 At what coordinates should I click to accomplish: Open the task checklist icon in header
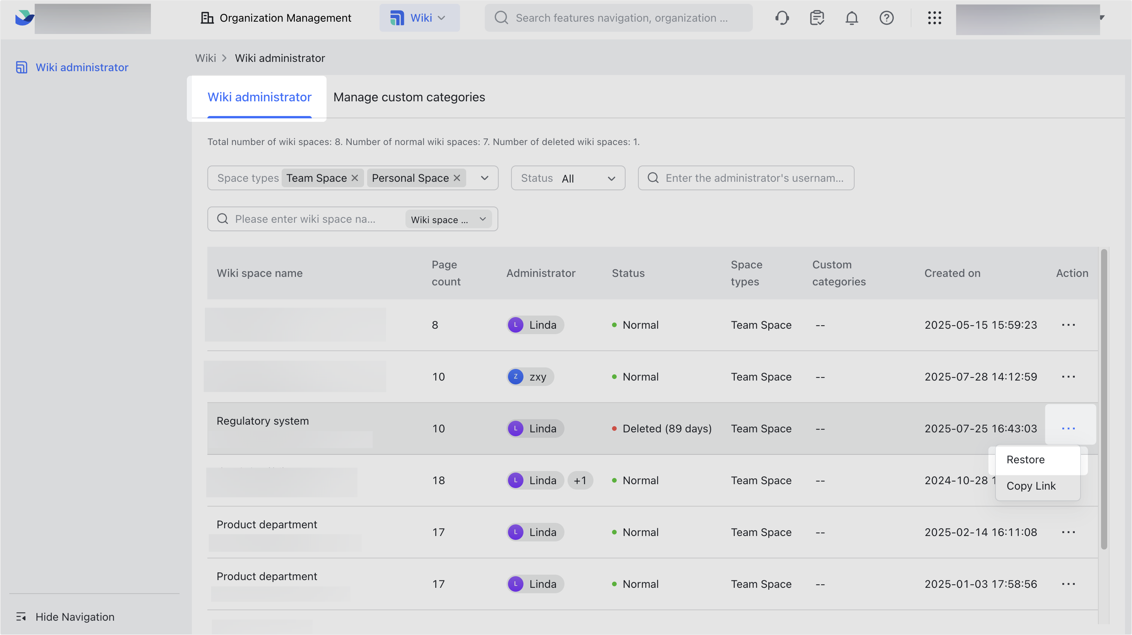pyautogui.click(x=816, y=18)
